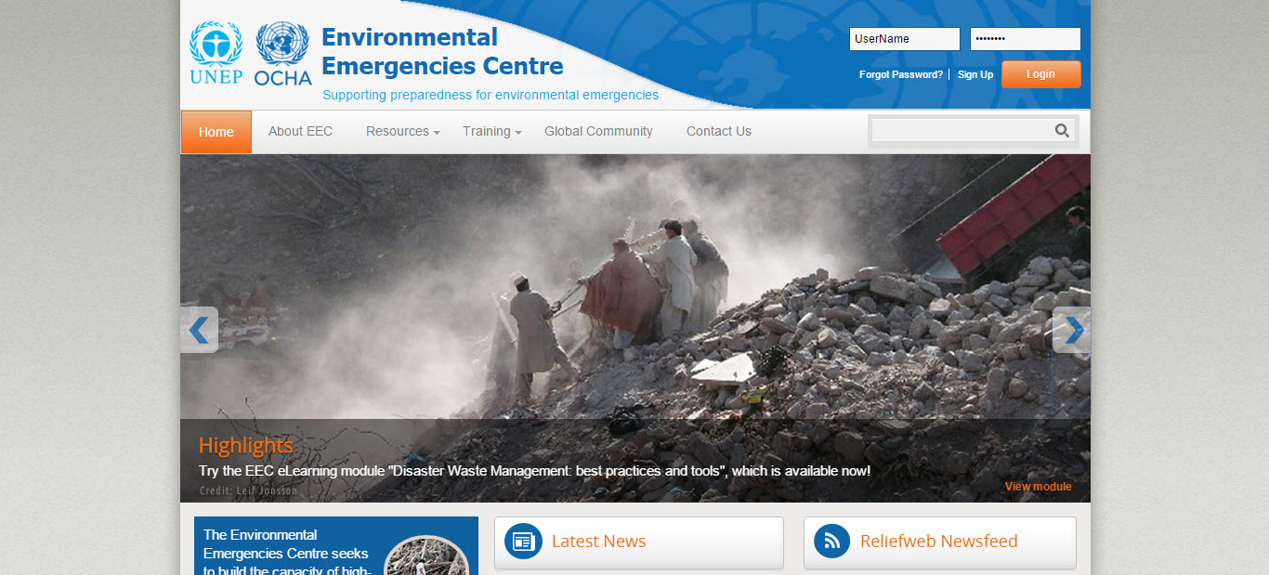Screen dimensions: 1269x575
Task: Open the Contact Us page
Action: point(718,132)
